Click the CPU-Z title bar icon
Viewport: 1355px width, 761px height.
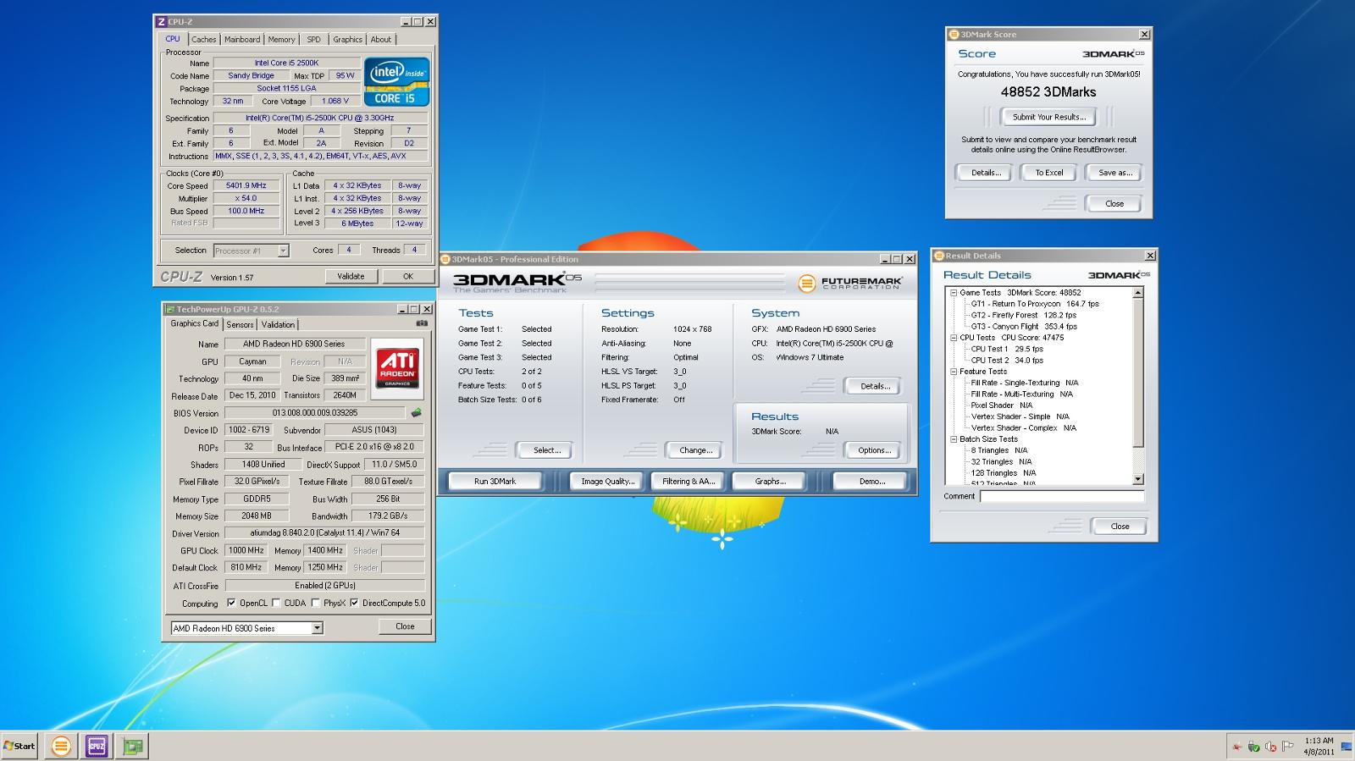click(x=161, y=22)
